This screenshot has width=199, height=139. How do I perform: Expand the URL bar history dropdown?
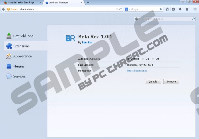click(x=117, y=9)
